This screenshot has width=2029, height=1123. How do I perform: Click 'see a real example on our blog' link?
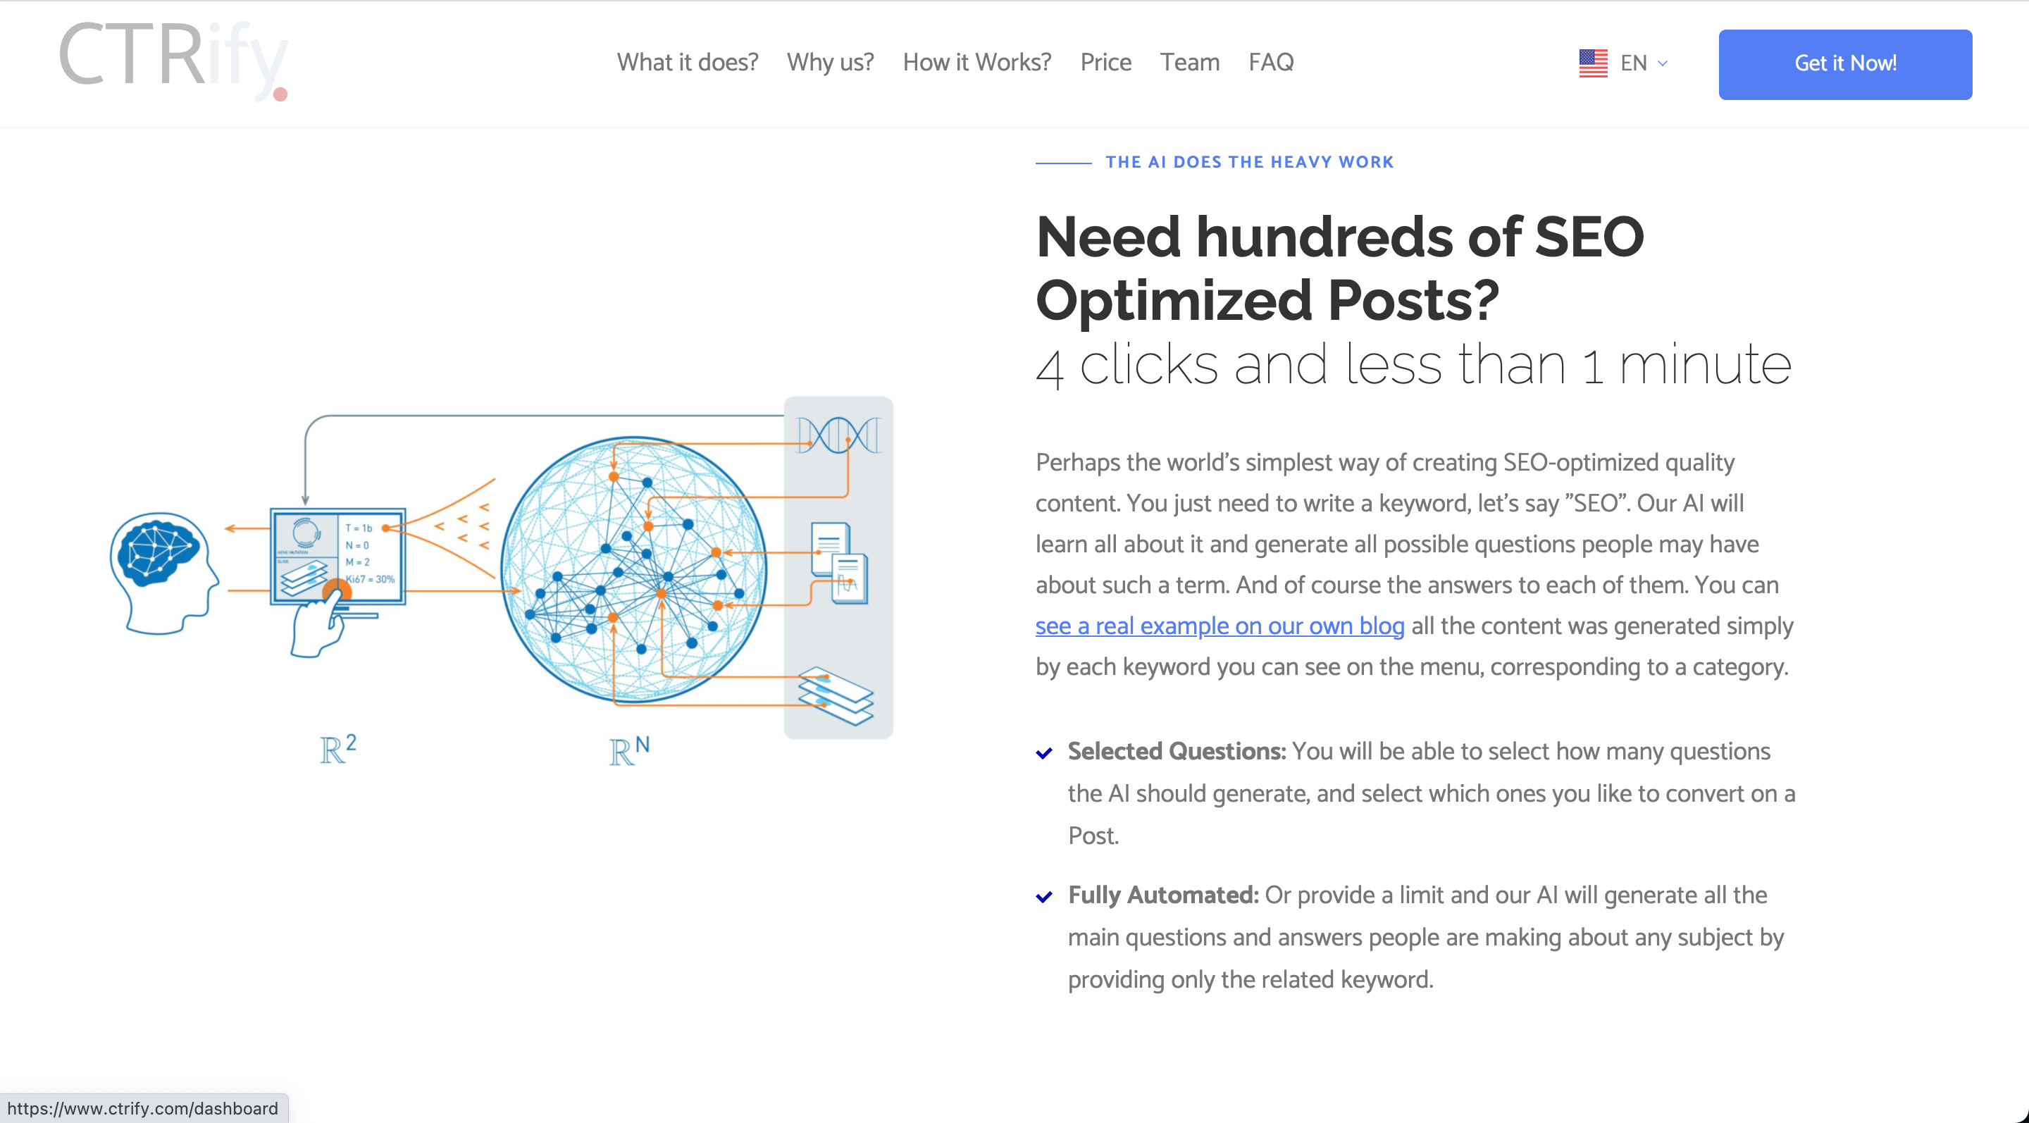click(x=1219, y=626)
